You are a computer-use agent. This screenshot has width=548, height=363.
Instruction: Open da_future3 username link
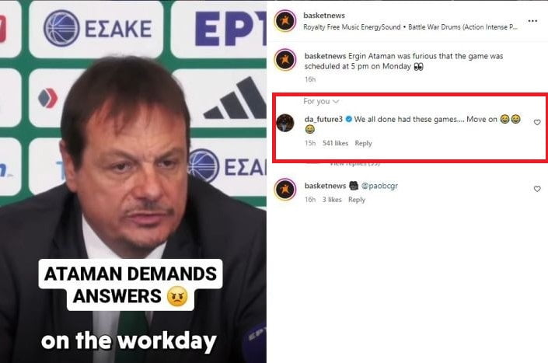click(323, 119)
